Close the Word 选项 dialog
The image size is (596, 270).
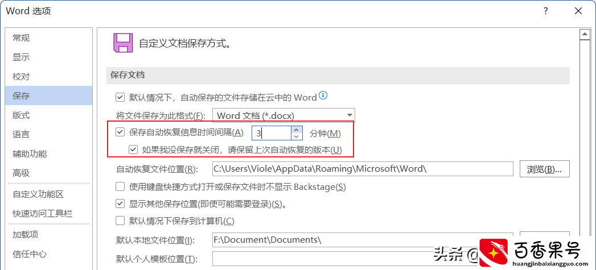click(578, 11)
